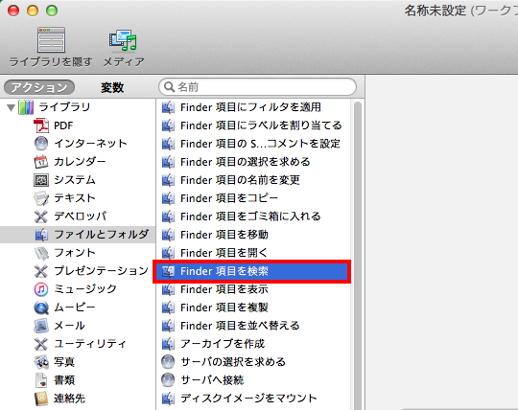Switch to the アクション tab

(x=39, y=87)
